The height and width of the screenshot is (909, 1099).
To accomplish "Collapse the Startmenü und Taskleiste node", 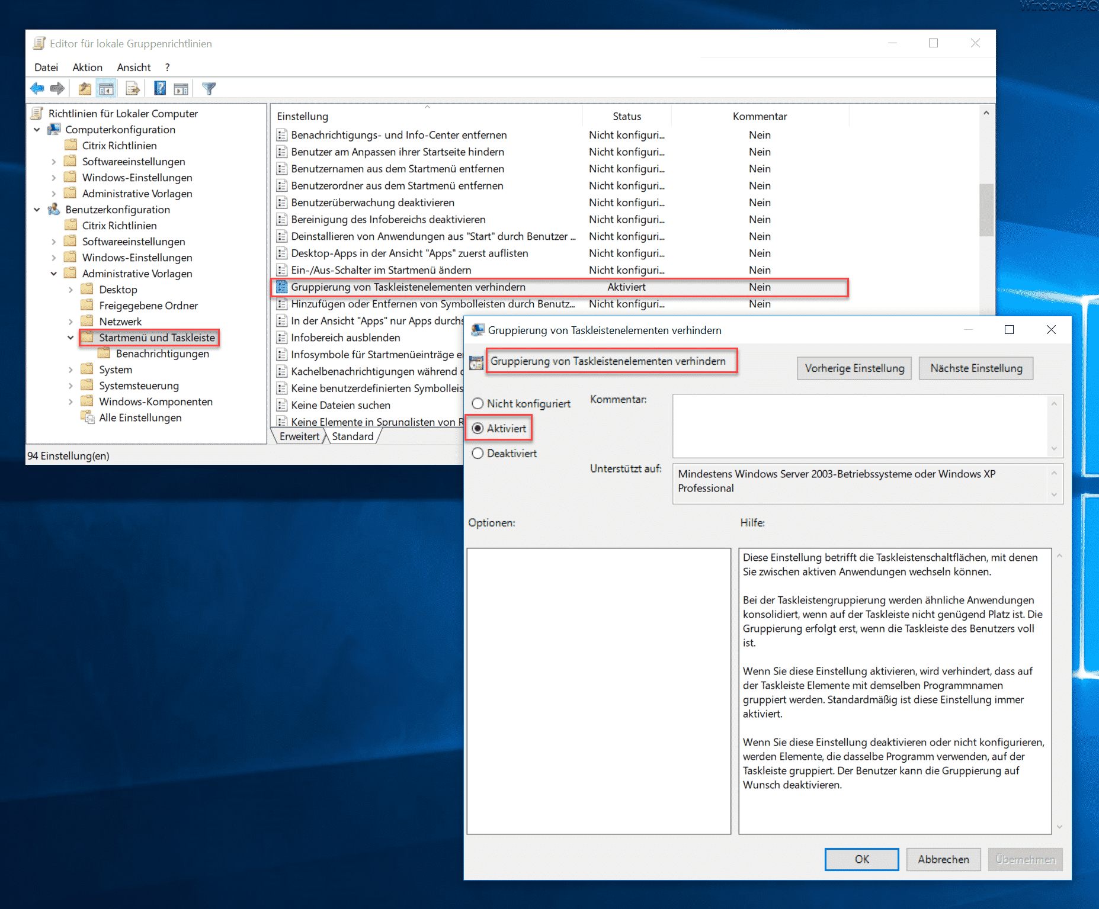I will [71, 337].
